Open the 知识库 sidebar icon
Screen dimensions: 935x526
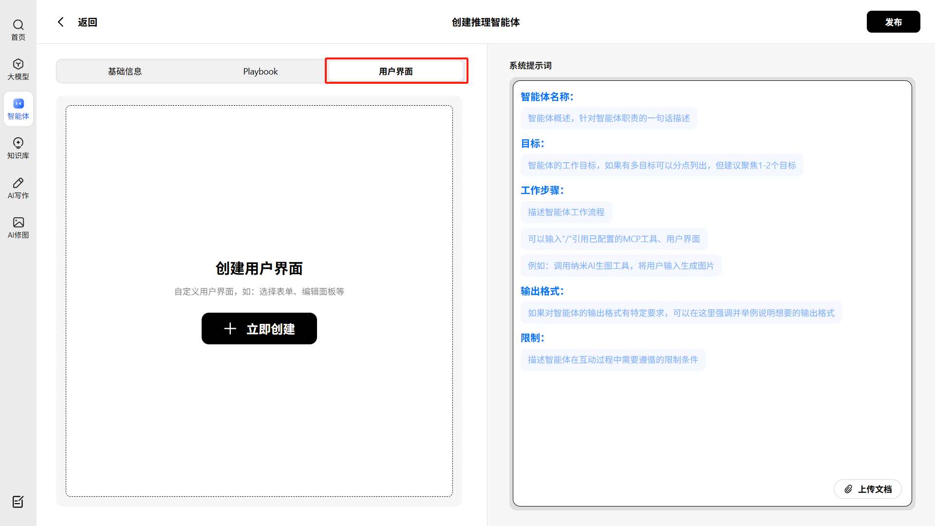(18, 143)
